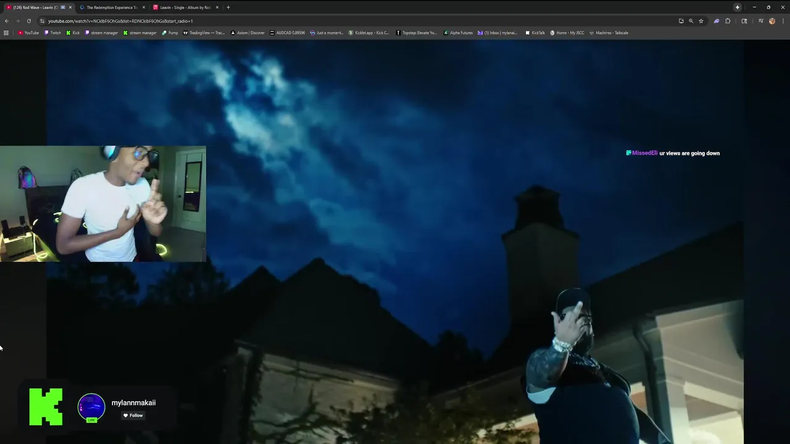Click the mylannmakaii LIVE avatar
The width and height of the screenshot is (790, 444).
click(x=91, y=408)
